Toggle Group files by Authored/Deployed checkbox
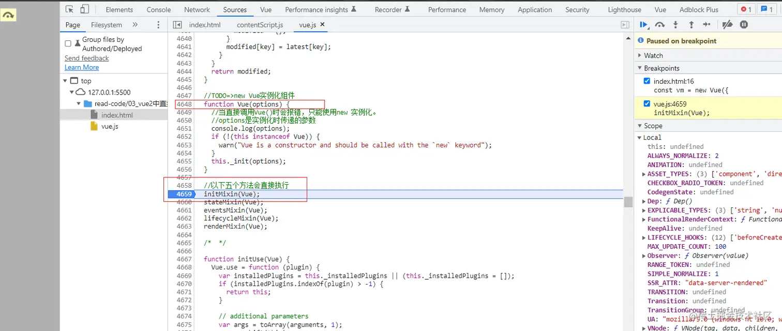The width and height of the screenshot is (782, 331). pyautogui.click(x=68, y=43)
